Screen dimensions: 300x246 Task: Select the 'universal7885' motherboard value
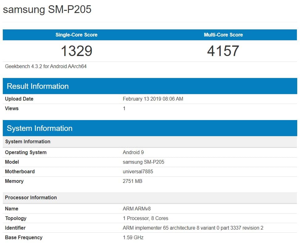pos(138,171)
